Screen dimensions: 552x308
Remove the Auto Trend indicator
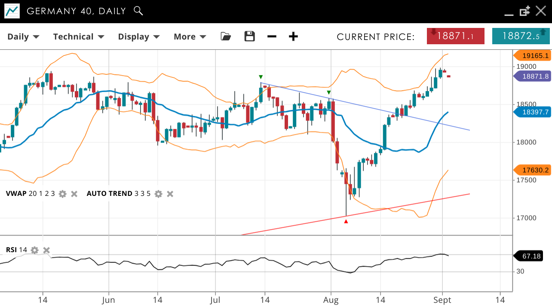pos(170,194)
